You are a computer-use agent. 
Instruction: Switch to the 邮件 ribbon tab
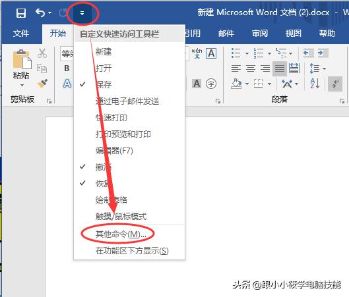[x=226, y=34]
